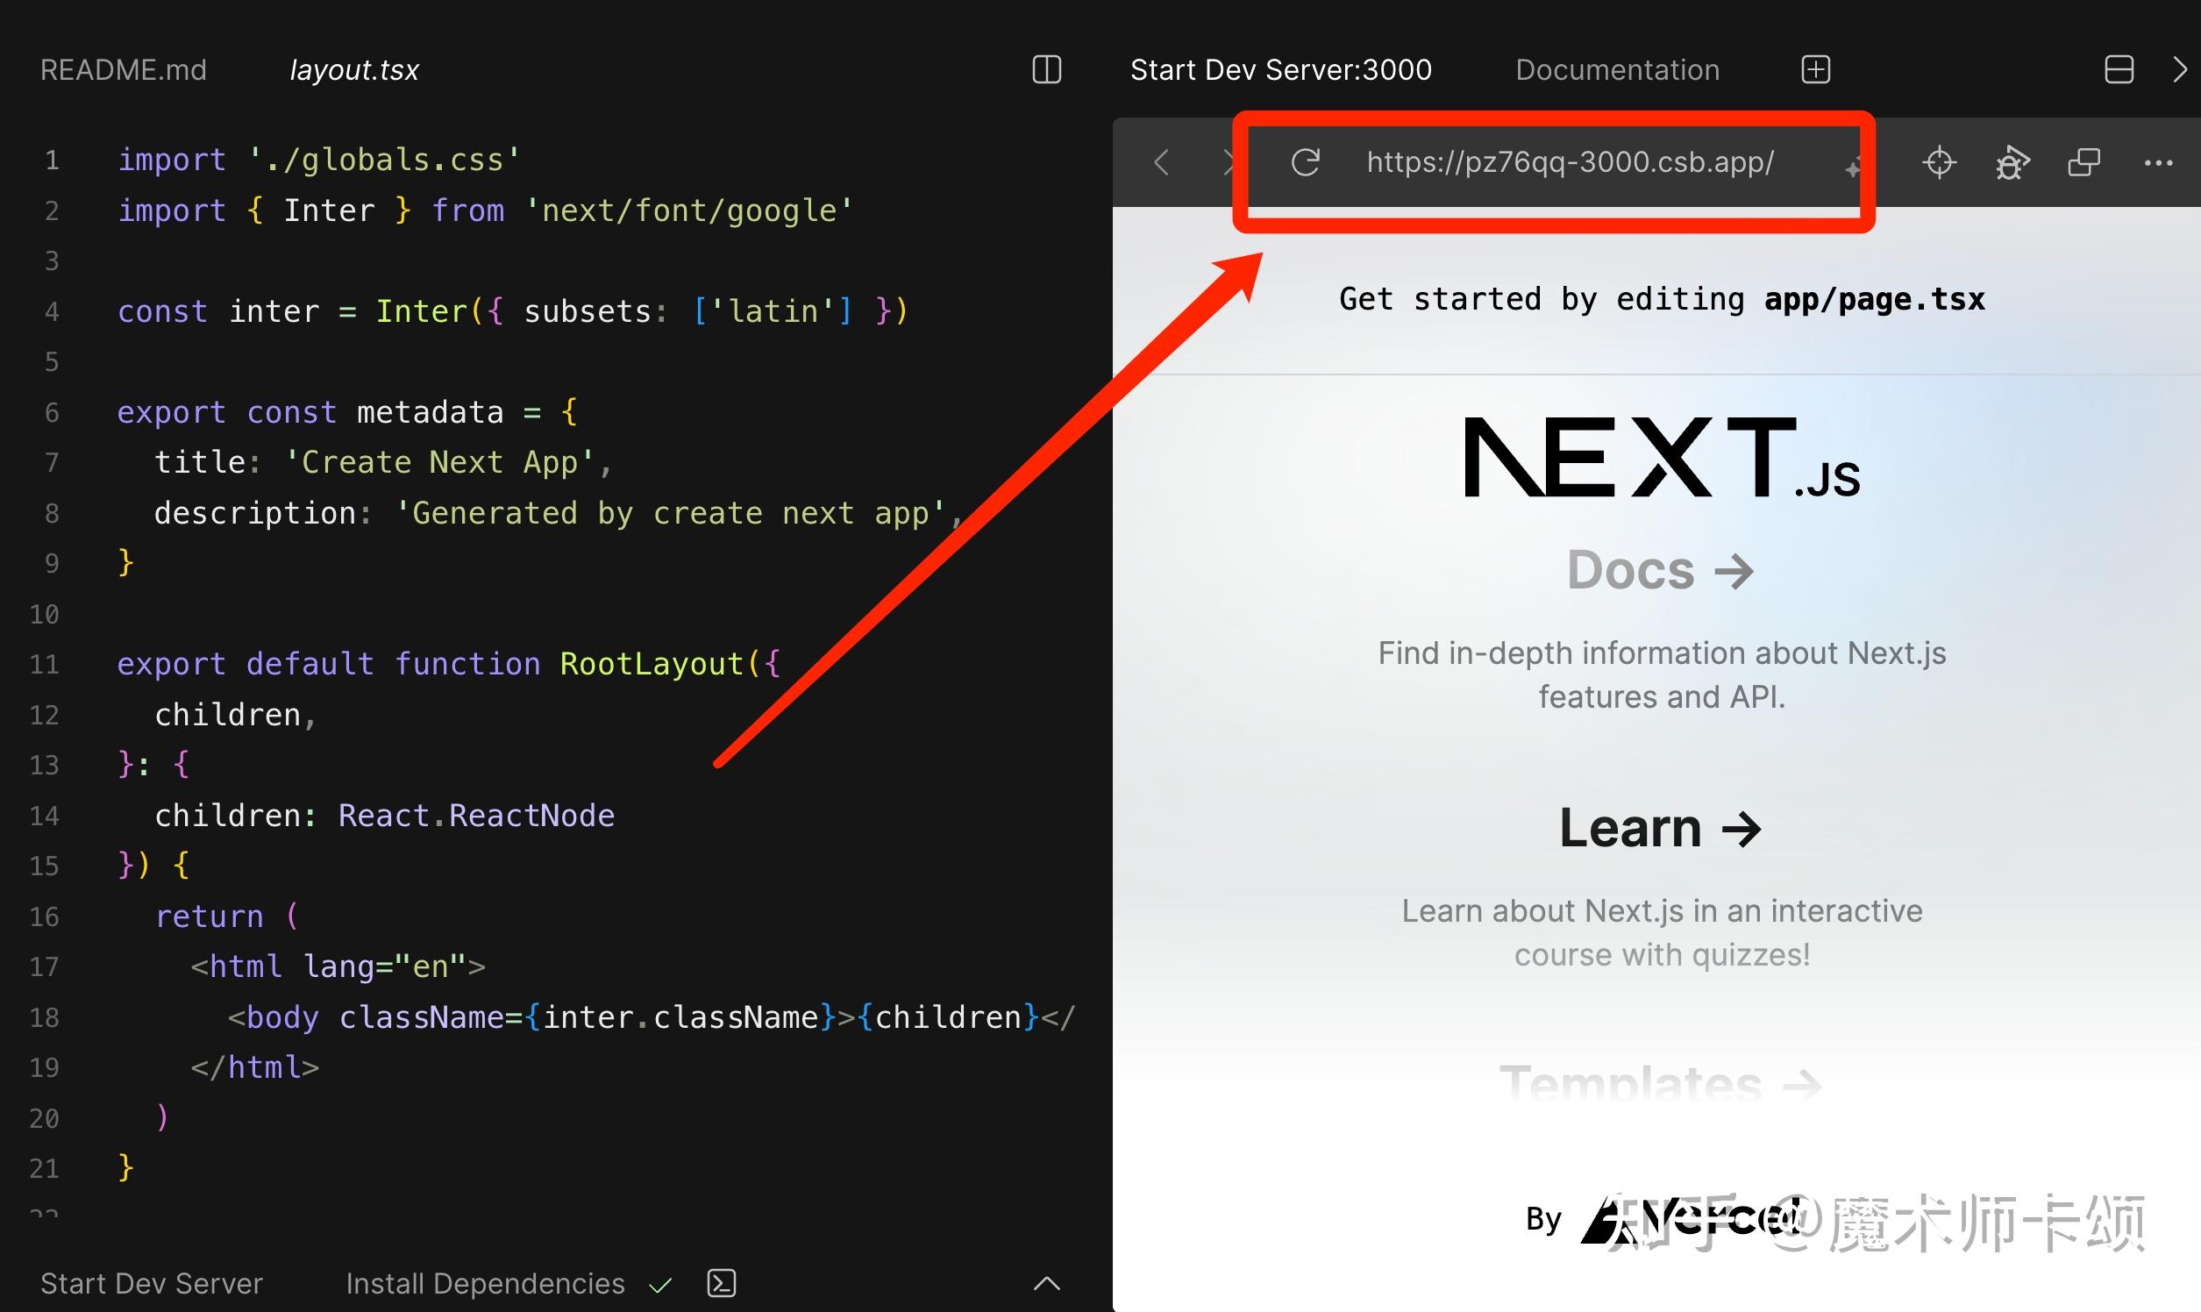Viewport: 2201px width, 1312px height.
Task: Click the browser back arrow in the preview
Action: coord(1161,161)
